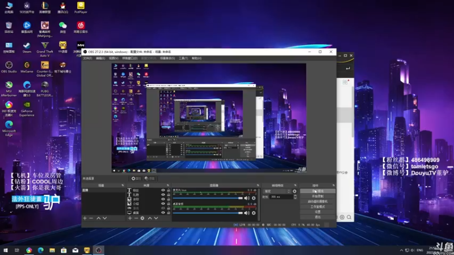Launch Counter-Strike Global Offensive shortcut
The height and width of the screenshot is (255, 454).
45,69
